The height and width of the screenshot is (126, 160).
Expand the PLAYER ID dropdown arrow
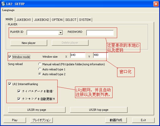[x=61, y=33]
